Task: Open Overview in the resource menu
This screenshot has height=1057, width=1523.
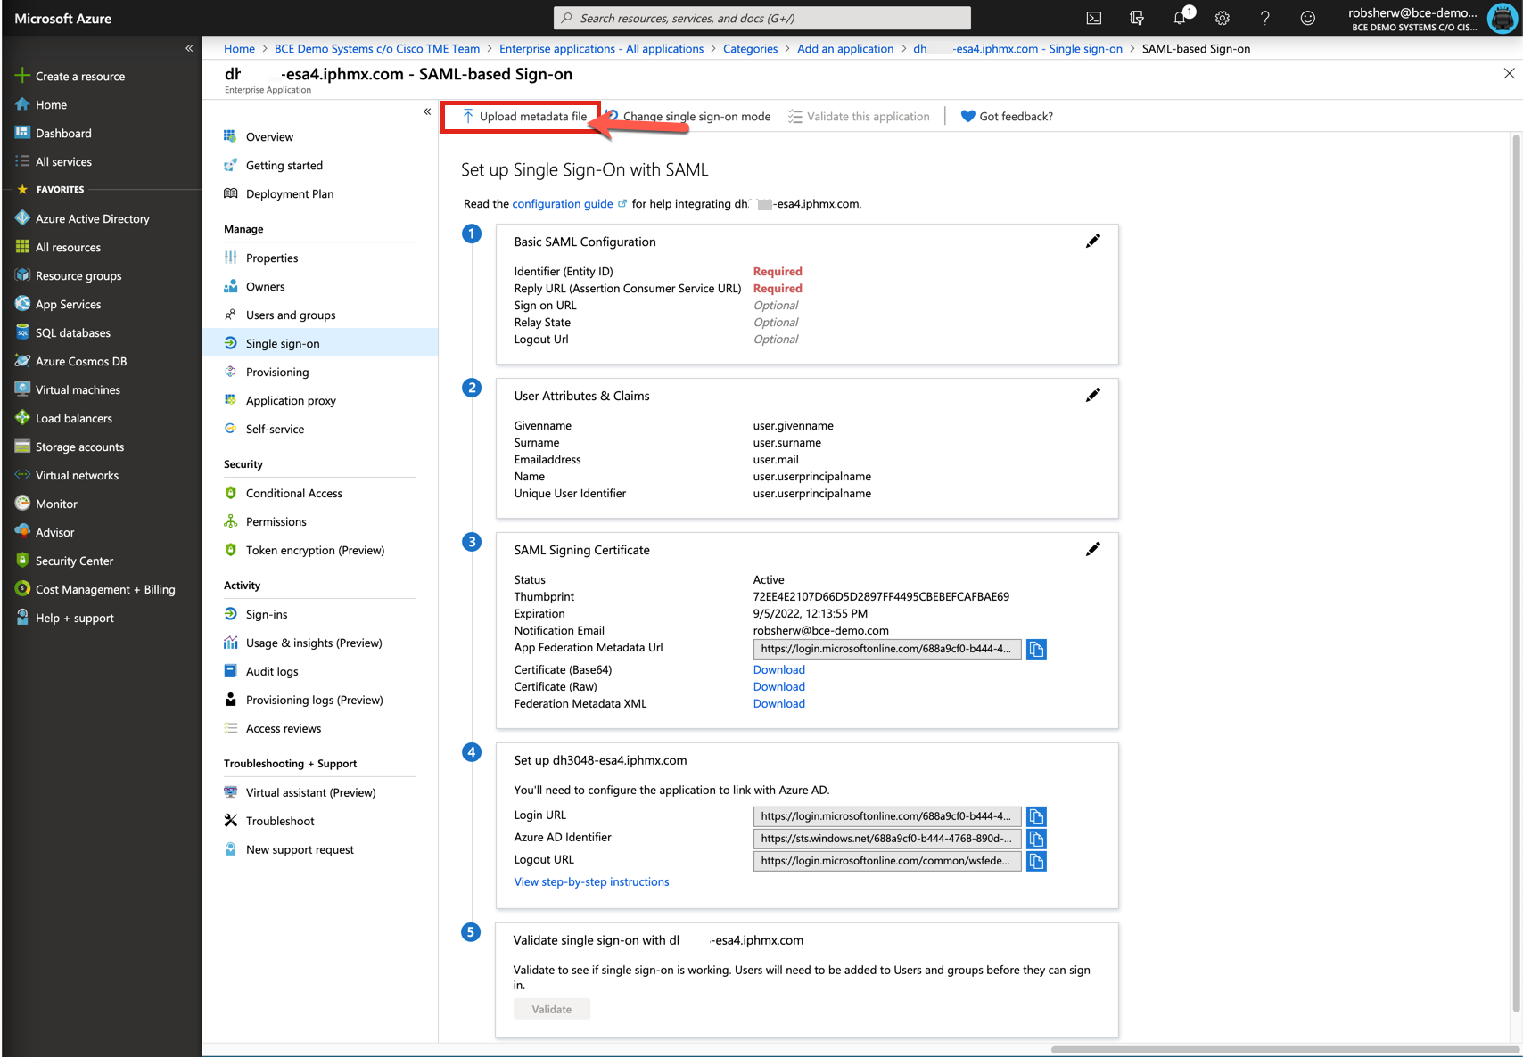Action: tap(269, 137)
